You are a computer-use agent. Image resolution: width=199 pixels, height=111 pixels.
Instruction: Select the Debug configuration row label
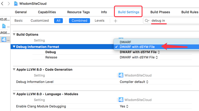51,52
